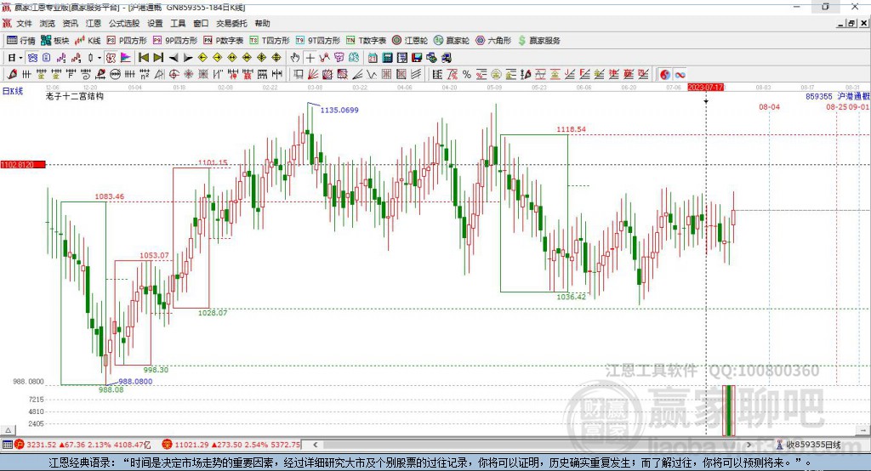Click the Shanghai index 3231.52 status entry
This screenshot has width=871, height=471.
[x=83, y=445]
